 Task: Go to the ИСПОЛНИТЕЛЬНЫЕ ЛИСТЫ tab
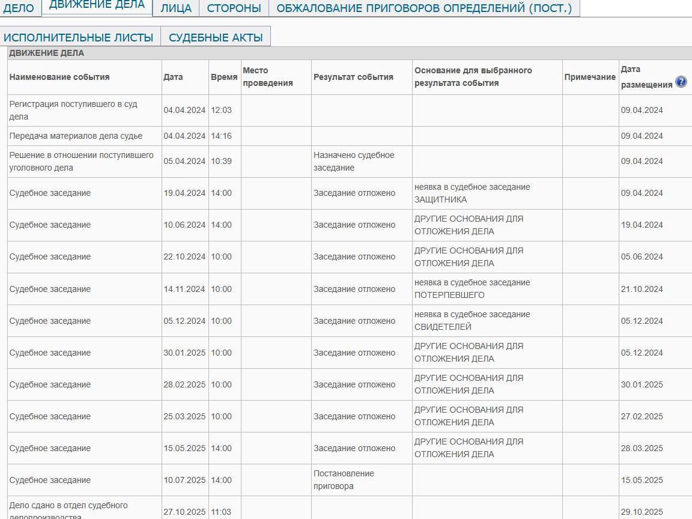pos(79,37)
